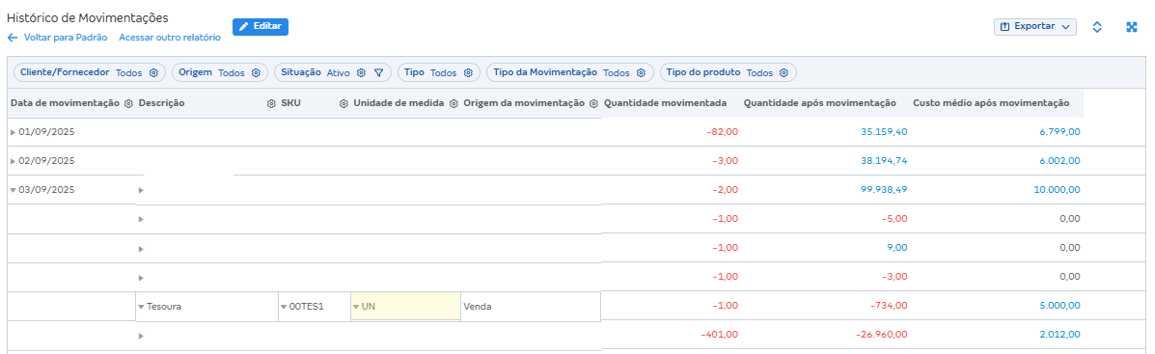Image resolution: width=1155 pixels, height=354 pixels.
Task: Click the expand/collapse rows arrows icon
Action: pyautogui.click(x=1097, y=27)
